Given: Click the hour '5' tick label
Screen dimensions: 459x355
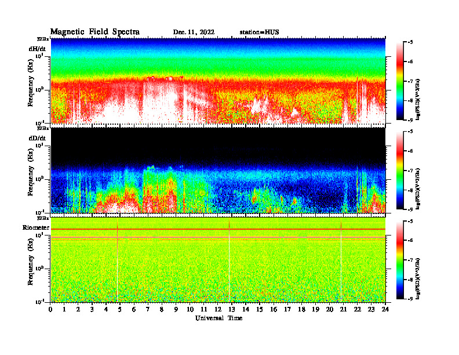Looking at the screenshot, I should tap(120, 310).
